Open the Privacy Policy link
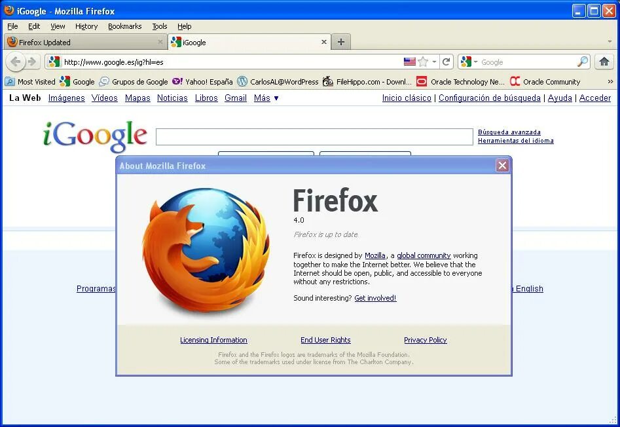The height and width of the screenshot is (427, 620). click(426, 340)
